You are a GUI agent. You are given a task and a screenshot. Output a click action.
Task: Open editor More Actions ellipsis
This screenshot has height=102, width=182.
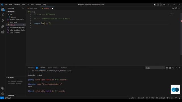coord(179,8)
